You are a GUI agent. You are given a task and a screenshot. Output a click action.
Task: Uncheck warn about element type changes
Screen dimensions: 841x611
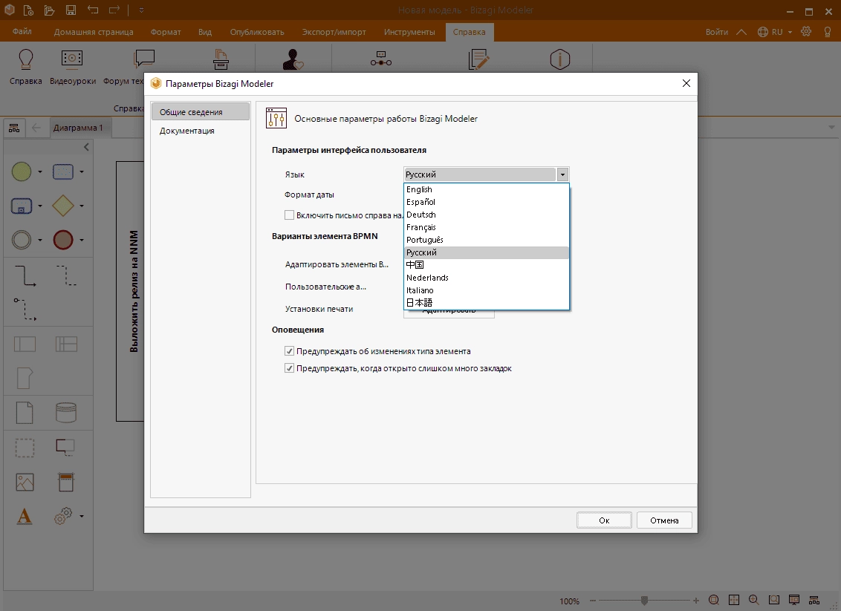[x=289, y=351]
